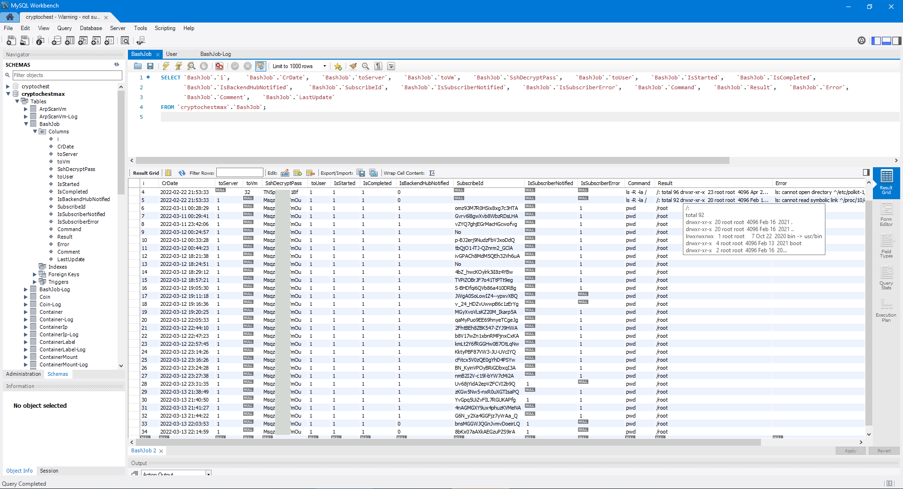Open the Query Stats view
903x489 pixels.
(886, 278)
